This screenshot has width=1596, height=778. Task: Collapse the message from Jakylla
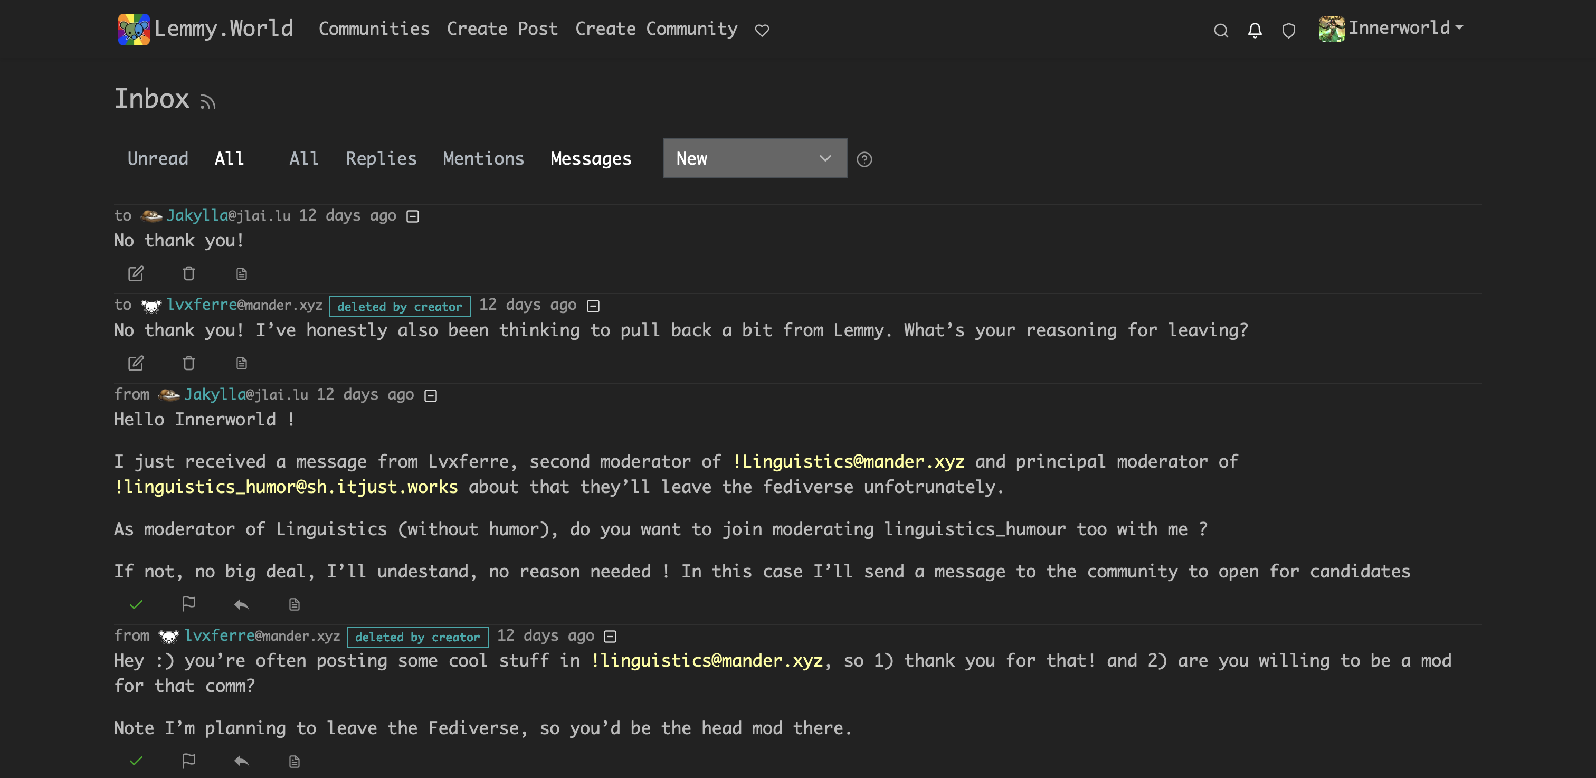pos(431,395)
